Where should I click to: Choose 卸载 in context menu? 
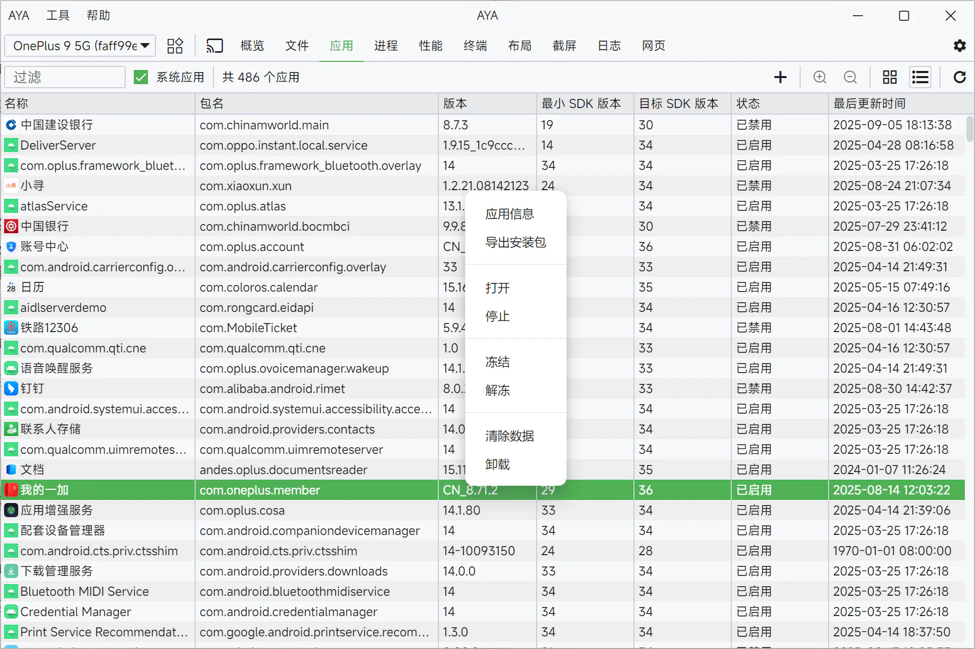515,464
